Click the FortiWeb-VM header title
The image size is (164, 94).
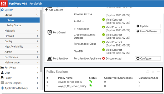click(x=18, y=4)
